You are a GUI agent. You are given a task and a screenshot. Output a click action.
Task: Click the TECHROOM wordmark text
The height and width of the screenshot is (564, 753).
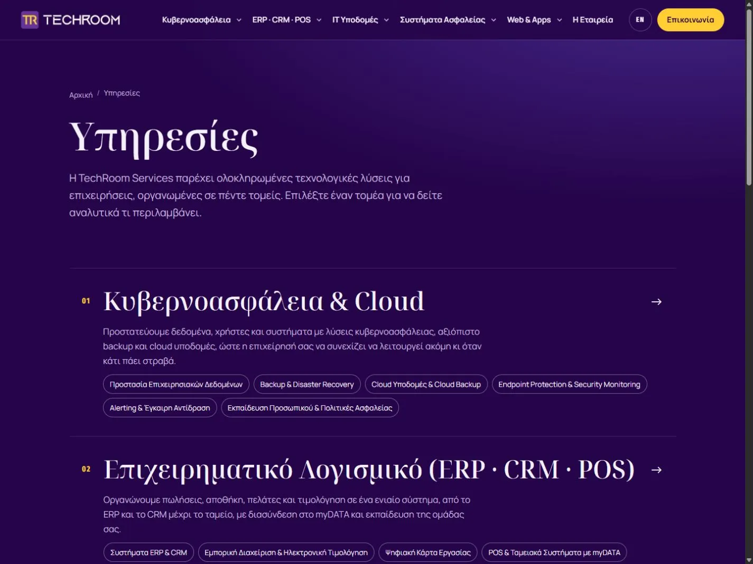point(81,20)
